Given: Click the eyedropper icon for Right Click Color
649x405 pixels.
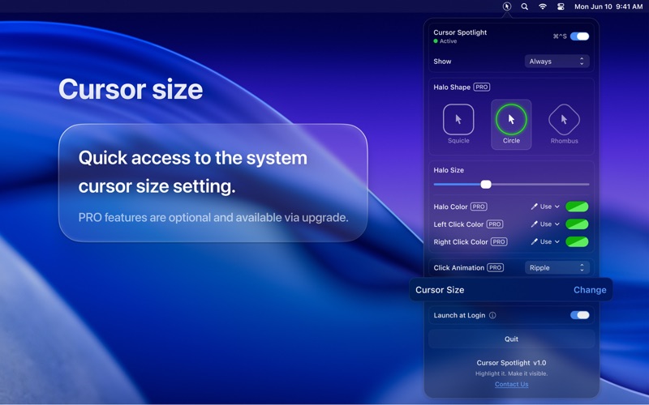Looking at the screenshot, I should coord(534,241).
